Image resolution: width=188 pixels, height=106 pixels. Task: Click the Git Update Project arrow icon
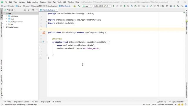(x=147, y=6)
